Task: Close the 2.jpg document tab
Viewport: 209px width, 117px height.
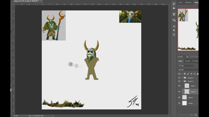Action: coord(41,1)
